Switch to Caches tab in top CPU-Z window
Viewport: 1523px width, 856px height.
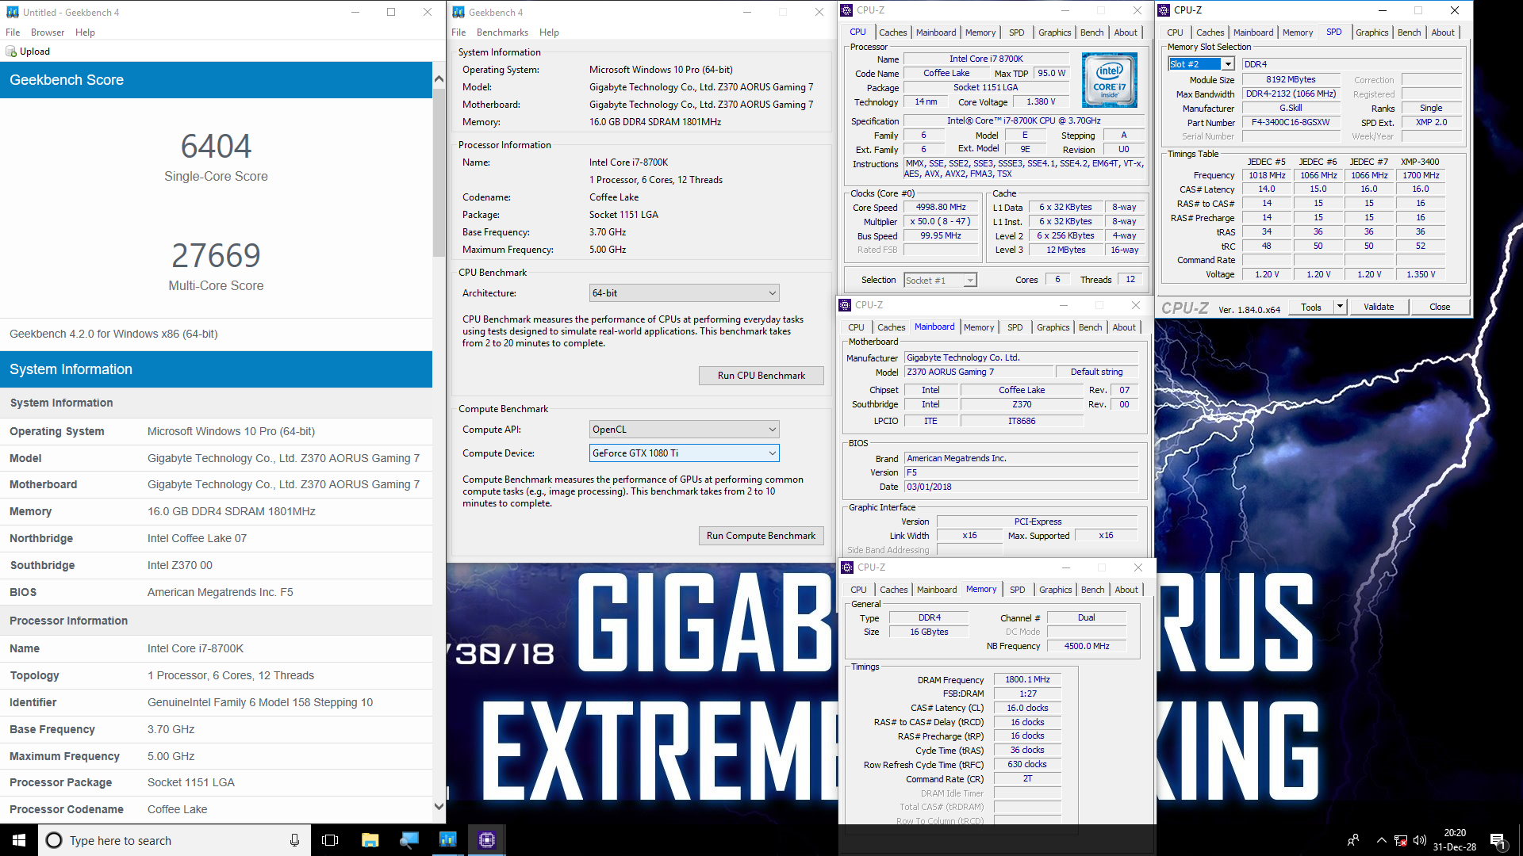tap(892, 32)
